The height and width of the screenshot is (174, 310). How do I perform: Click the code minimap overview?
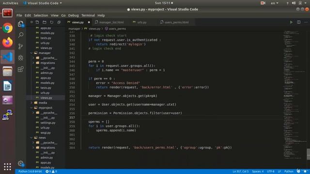pos(294,95)
